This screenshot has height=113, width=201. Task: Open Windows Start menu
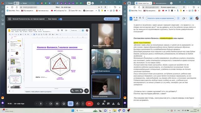[x=73, y=110]
